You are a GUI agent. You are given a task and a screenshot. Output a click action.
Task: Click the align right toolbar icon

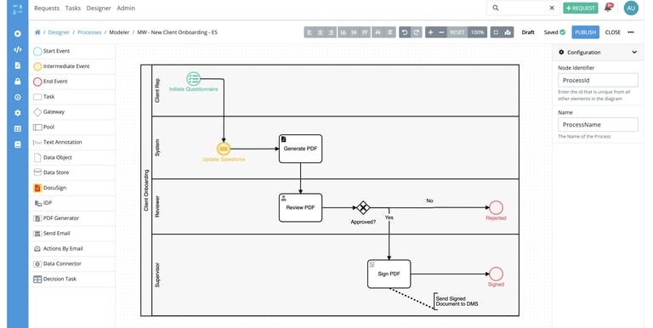click(331, 32)
